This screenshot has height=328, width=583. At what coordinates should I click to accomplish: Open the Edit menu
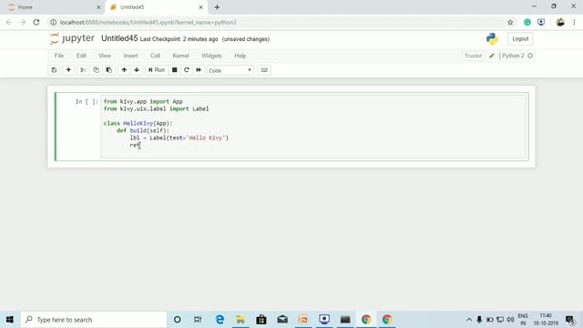pos(81,56)
